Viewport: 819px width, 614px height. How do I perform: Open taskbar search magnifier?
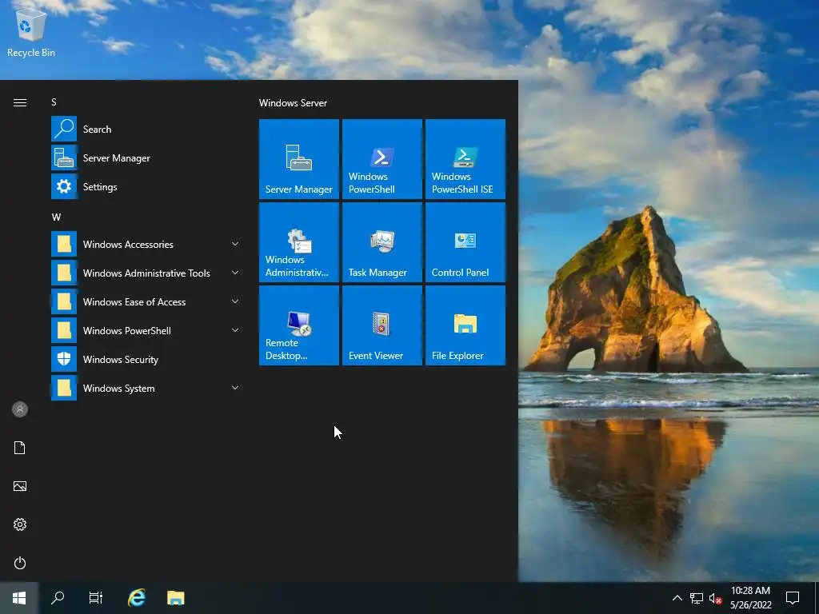coord(58,598)
